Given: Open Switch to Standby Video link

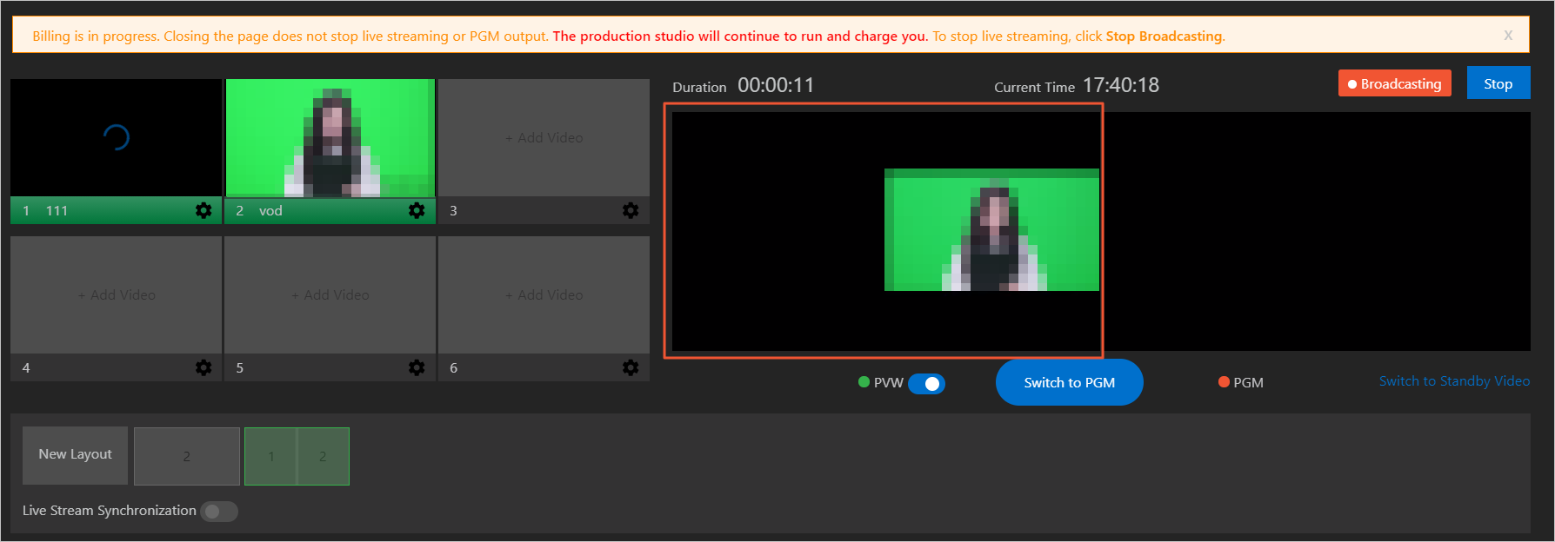Looking at the screenshot, I should point(1454,381).
